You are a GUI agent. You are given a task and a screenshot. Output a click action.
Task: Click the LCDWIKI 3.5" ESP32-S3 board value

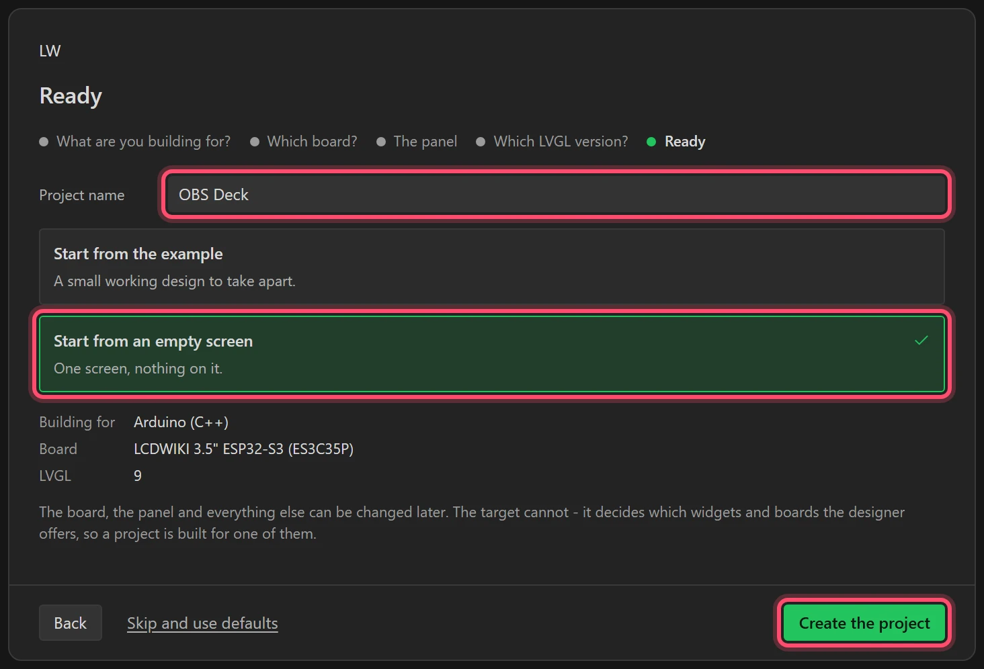click(x=243, y=449)
